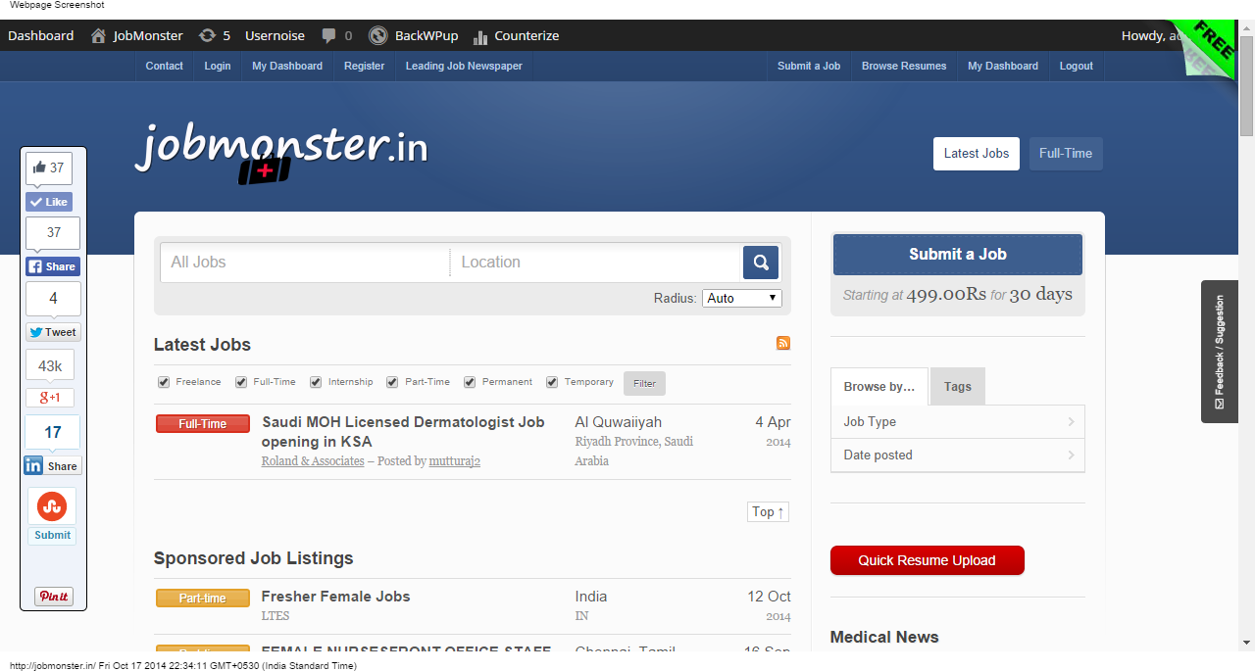1255x671 pixels.
Task: Expand the Date posted browse option
Action: [x=957, y=455]
